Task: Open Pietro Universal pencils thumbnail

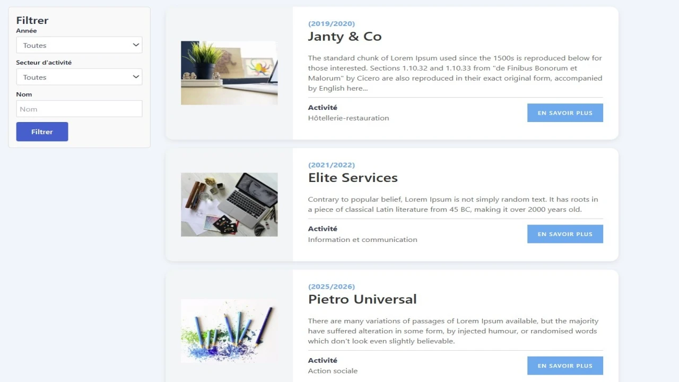Action: pos(229,331)
